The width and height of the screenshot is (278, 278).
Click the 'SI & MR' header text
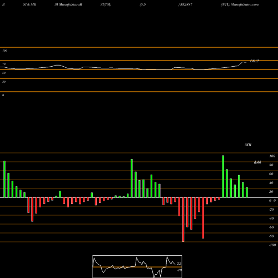pos(29,4)
